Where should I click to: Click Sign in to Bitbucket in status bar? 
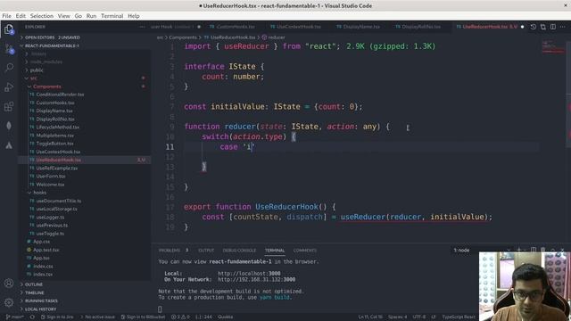[x=143, y=317]
